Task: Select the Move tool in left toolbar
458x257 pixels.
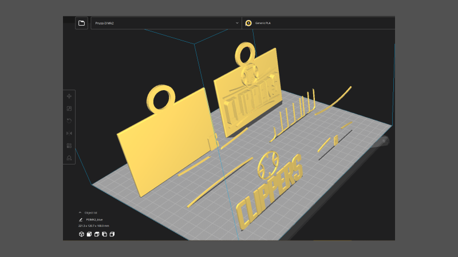Action: 69,97
